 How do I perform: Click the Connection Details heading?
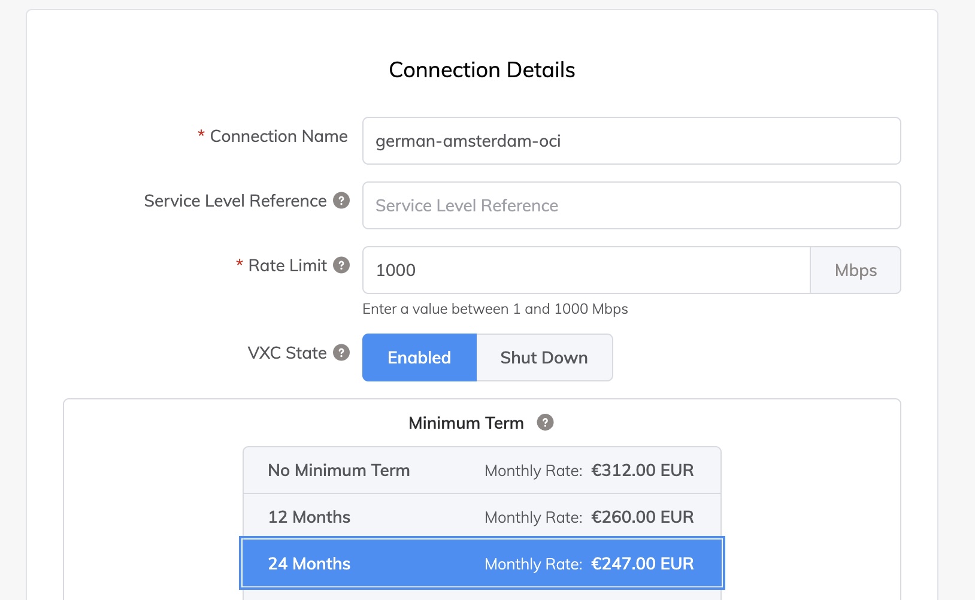(482, 69)
